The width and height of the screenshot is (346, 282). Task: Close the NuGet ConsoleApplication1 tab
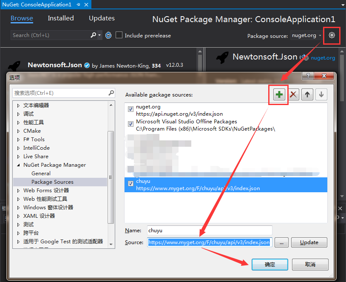[86, 5]
